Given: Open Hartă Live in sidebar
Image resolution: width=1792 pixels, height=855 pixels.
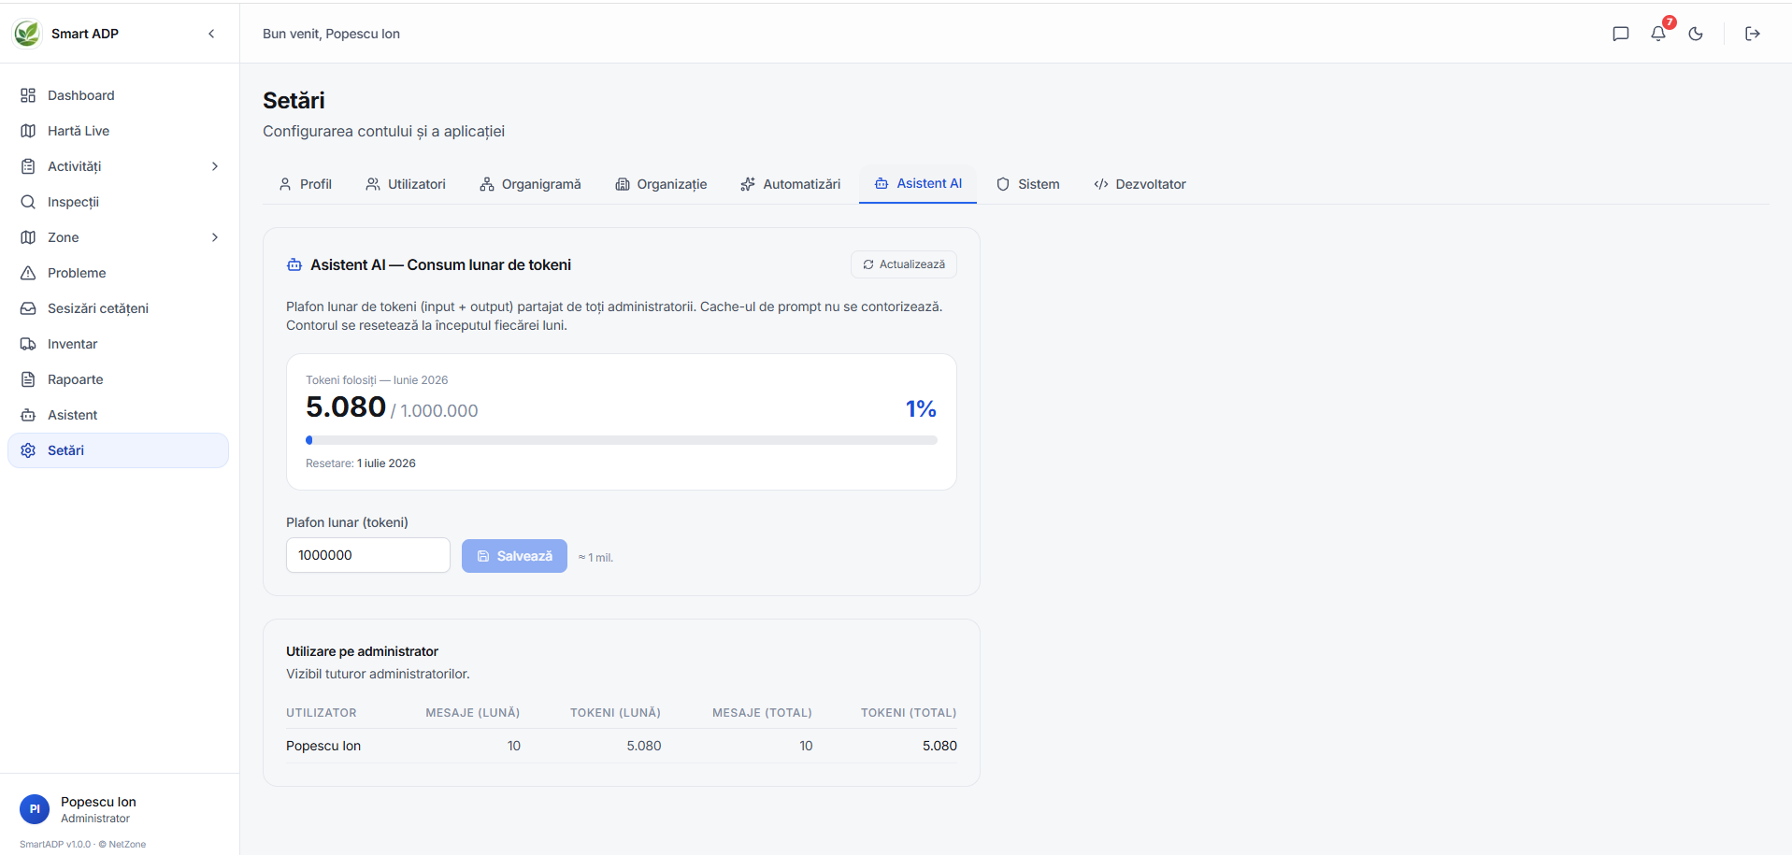Looking at the screenshot, I should (x=118, y=131).
